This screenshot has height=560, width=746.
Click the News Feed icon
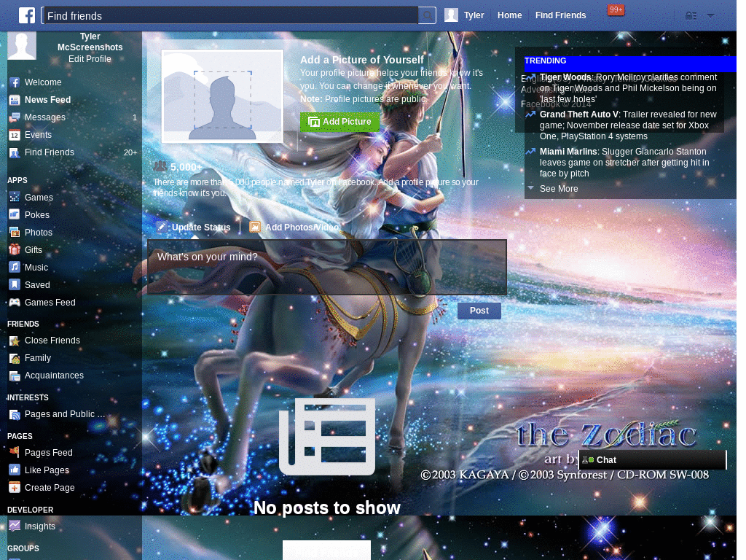coord(15,100)
